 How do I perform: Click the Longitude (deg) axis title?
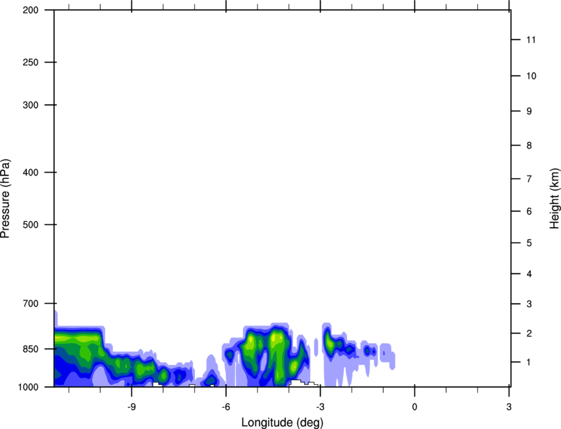click(282, 422)
